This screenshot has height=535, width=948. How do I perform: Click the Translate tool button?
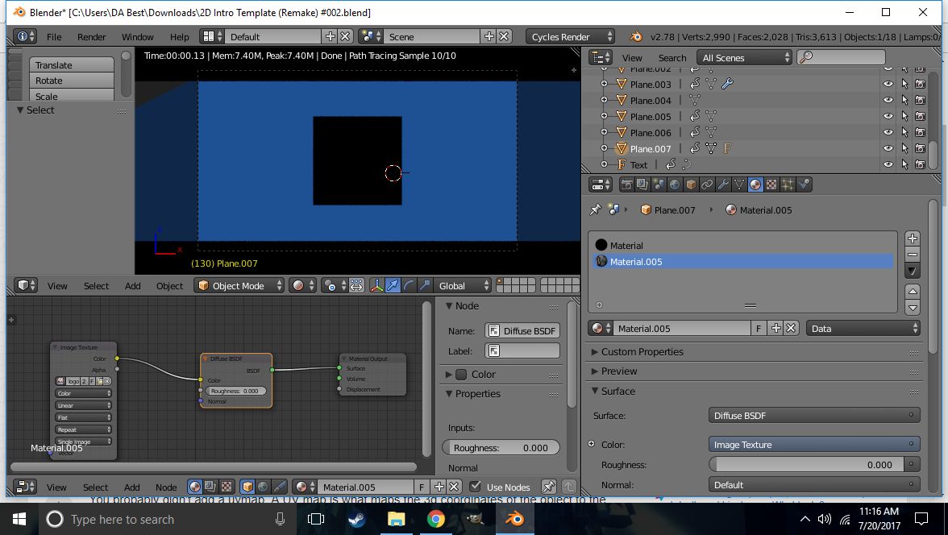click(x=71, y=64)
